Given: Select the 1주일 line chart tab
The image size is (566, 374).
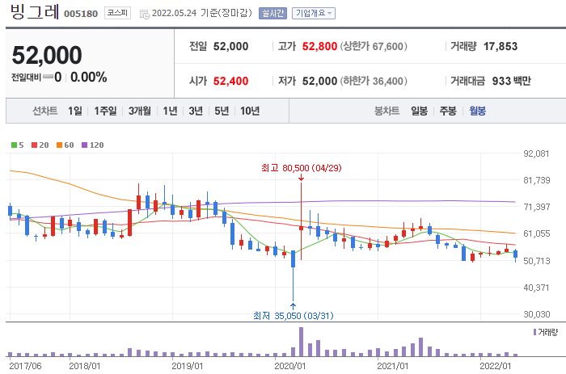Looking at the screenshot, I should [105, 111].
